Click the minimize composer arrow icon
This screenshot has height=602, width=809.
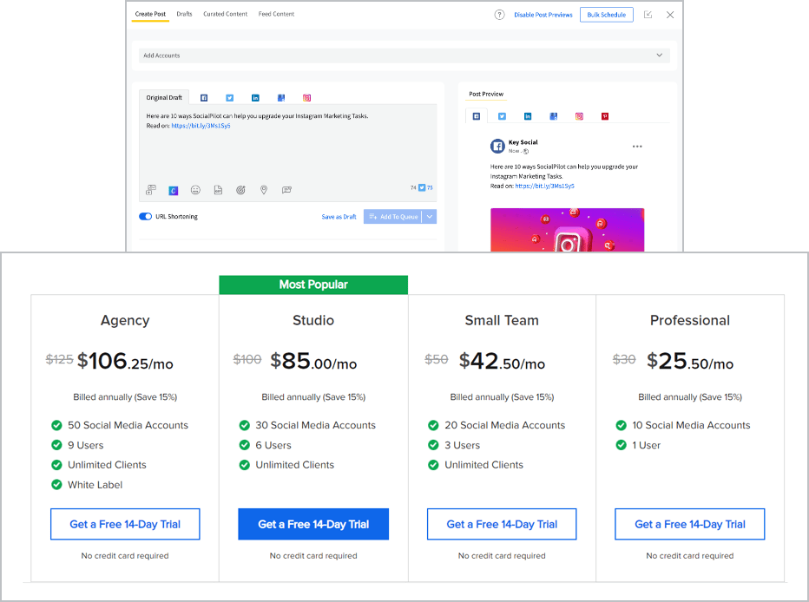click(648, 15)
